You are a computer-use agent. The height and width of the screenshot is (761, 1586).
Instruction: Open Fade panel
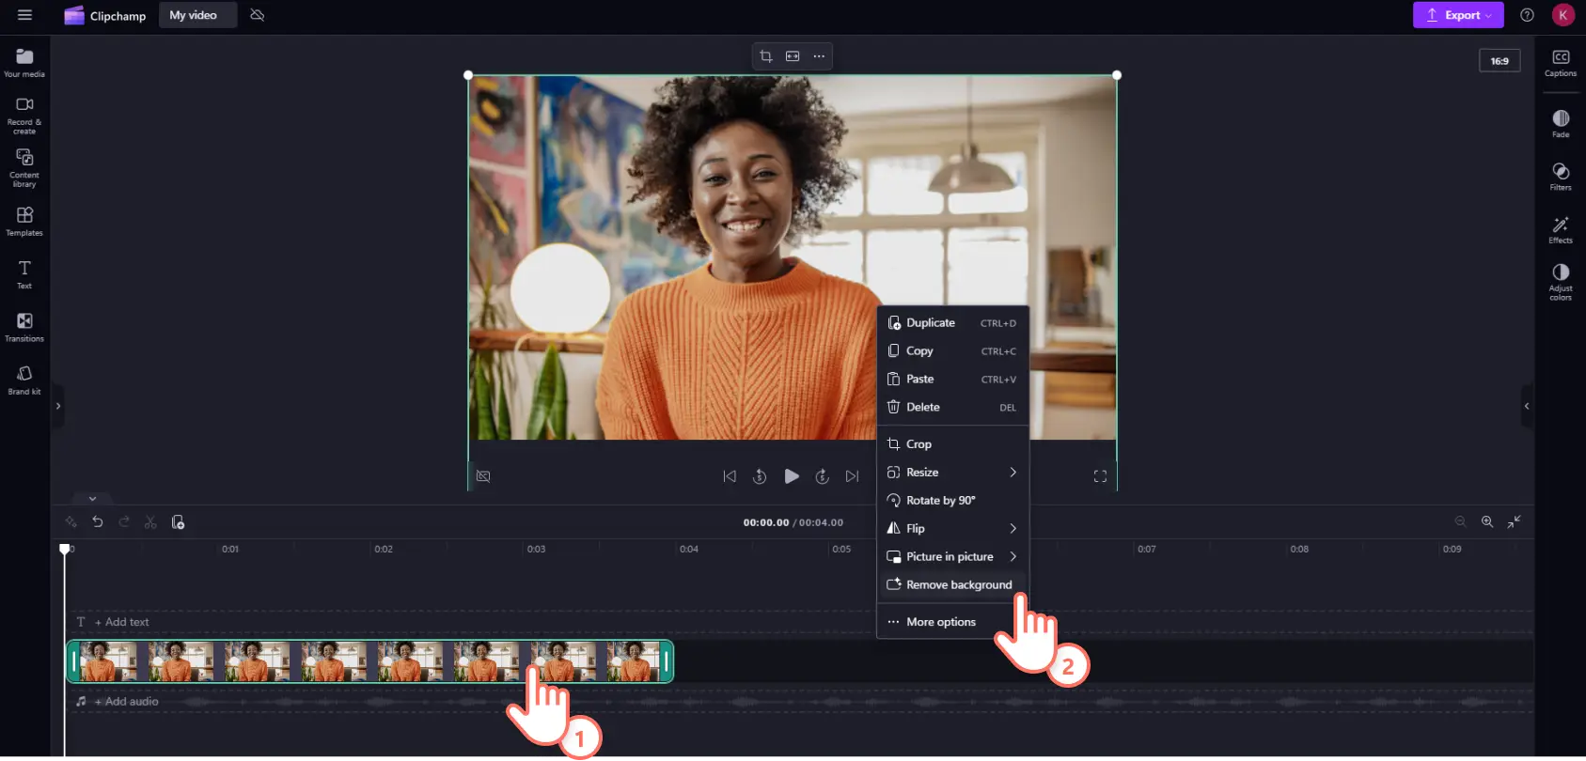1561,124
